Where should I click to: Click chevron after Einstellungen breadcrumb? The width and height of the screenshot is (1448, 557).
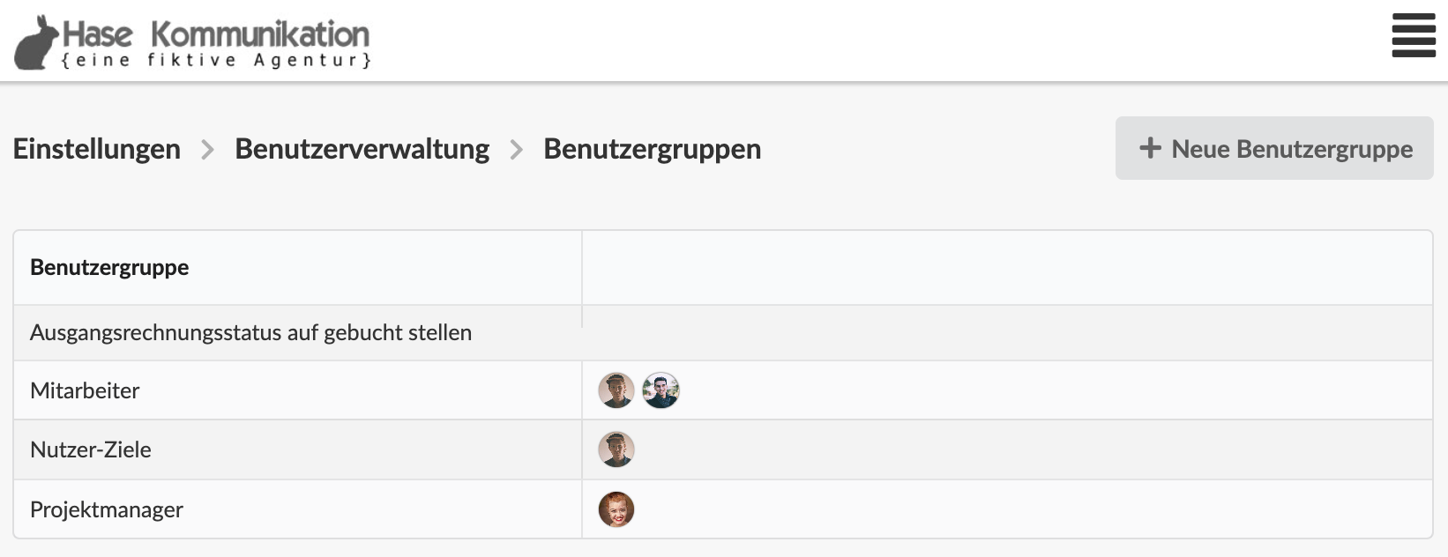tap(208, 150)
